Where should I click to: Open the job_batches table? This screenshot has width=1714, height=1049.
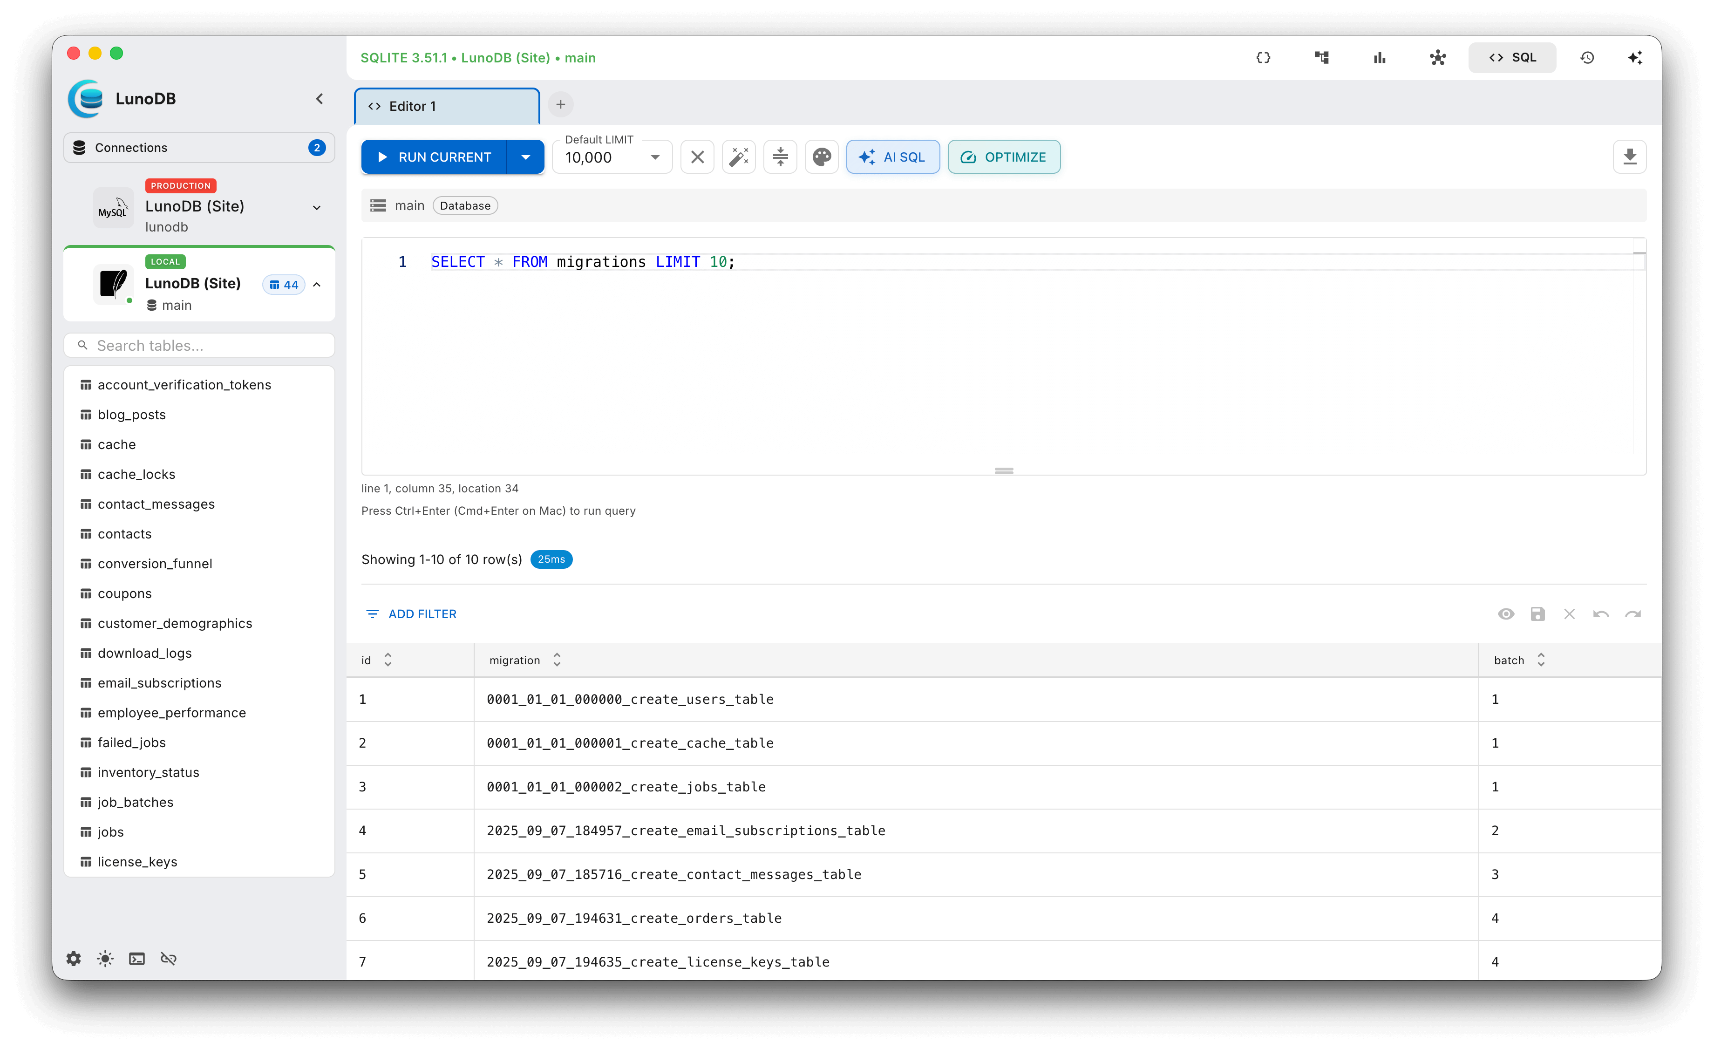[199, 802]
